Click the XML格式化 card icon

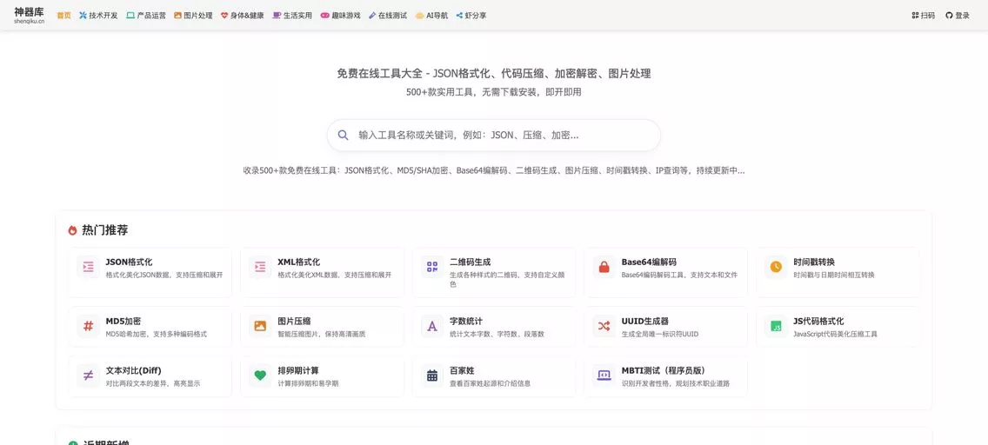pyautogui.click(x=260, y=267)
